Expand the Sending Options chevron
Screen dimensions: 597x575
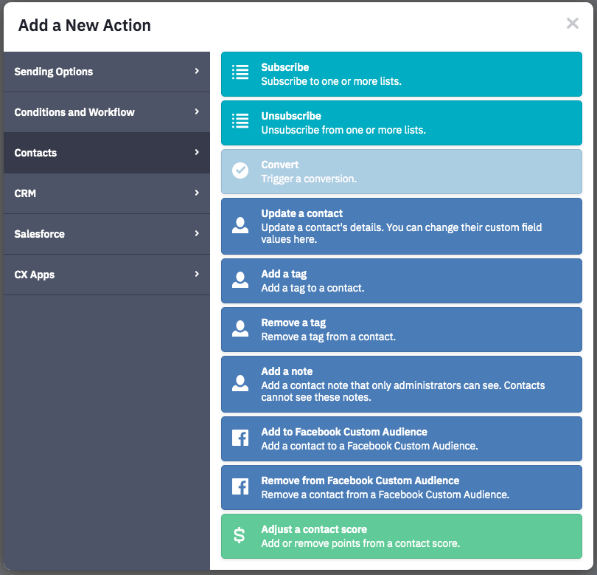pos(197,71)
